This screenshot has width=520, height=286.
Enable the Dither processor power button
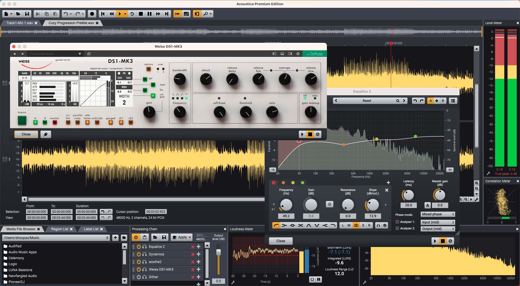pos(139,277)
